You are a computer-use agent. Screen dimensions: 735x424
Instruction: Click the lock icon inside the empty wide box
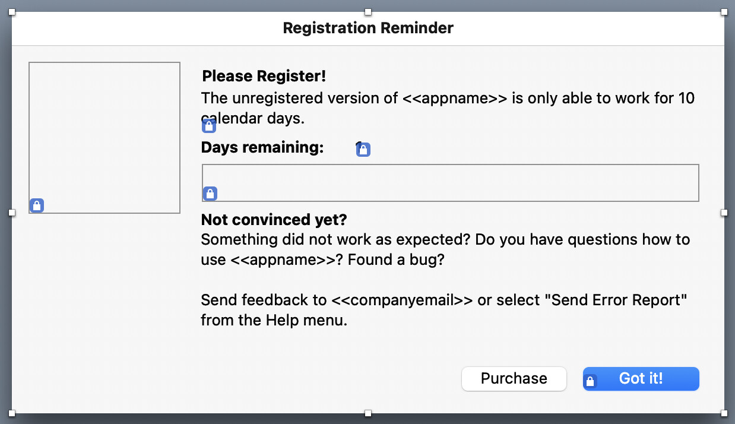pyautogui.click(x=210, y=194)
